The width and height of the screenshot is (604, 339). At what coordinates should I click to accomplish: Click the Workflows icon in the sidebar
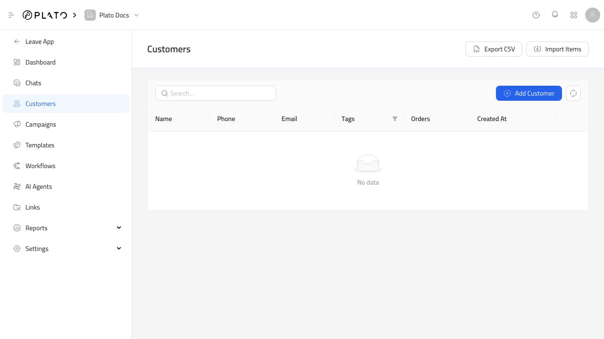[x=17, y=166]
